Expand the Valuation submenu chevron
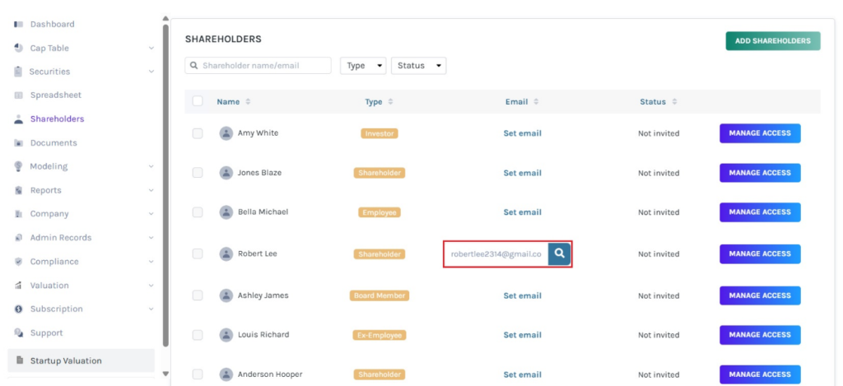Image resolution: width=843 pixels, height=386 pixels. 151,286
